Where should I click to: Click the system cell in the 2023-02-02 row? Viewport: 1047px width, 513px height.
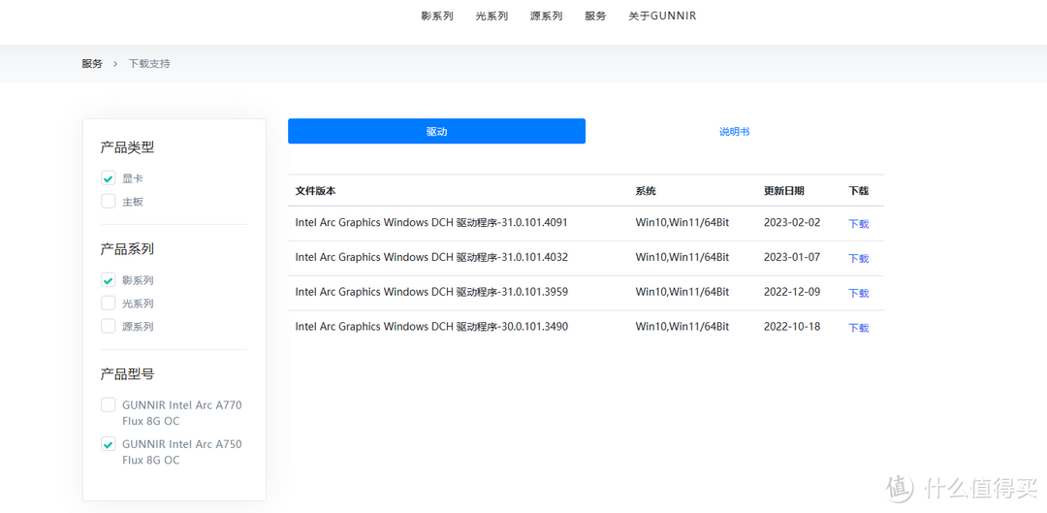click(x=682, y=222)
